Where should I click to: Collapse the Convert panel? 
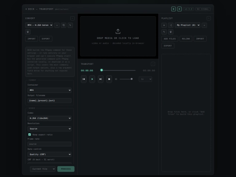click(73, 18)
